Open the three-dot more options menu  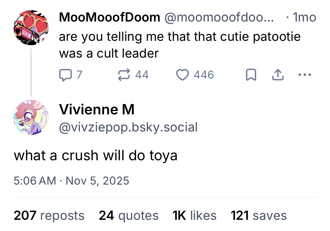[305, 75]
